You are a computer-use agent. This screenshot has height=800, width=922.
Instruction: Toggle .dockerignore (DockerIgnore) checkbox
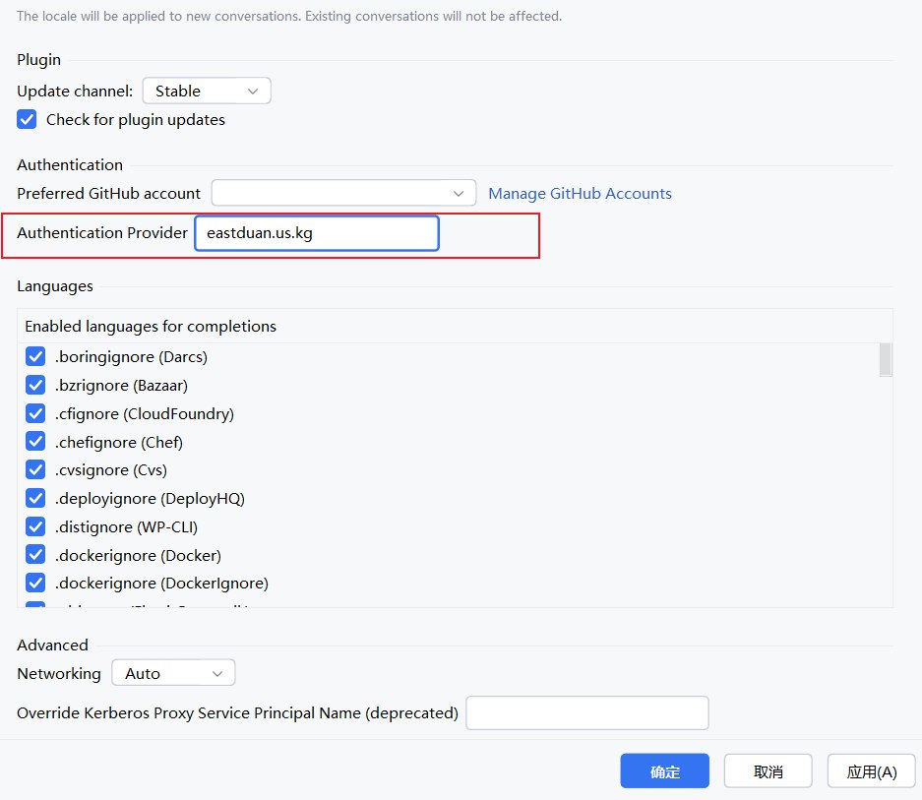35,583
